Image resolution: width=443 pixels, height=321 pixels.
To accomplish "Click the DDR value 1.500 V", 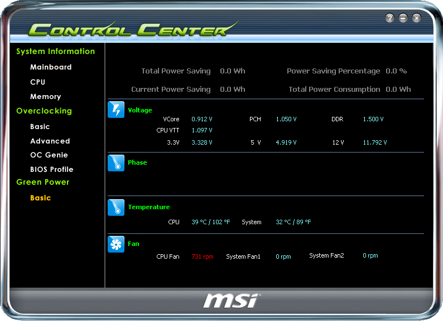I will [x=373, y=119].
